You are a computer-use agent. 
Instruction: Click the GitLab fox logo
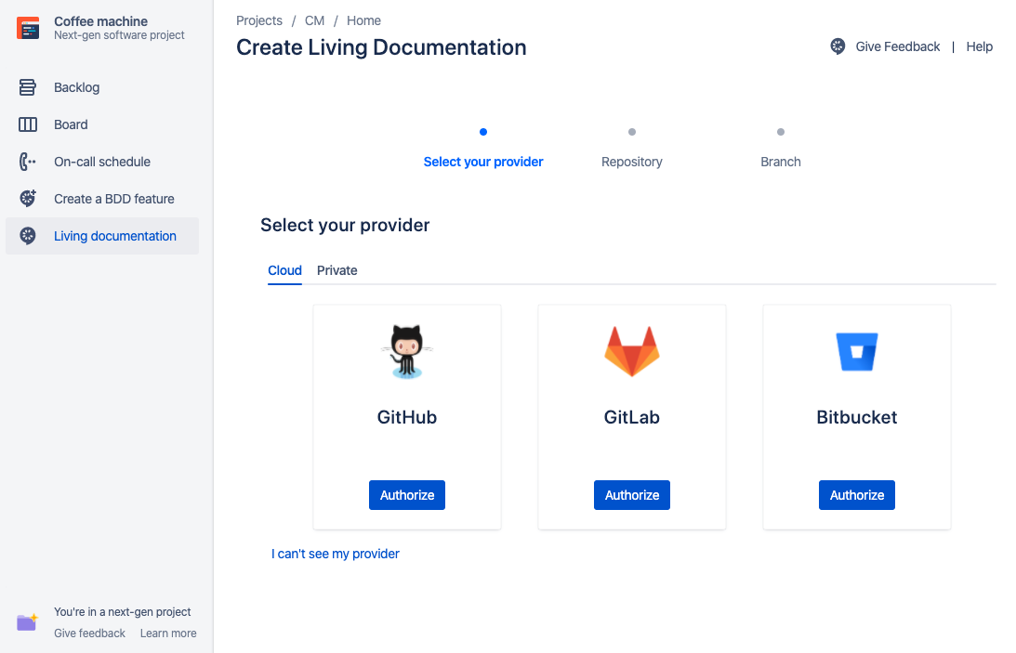tap(632, 351)
